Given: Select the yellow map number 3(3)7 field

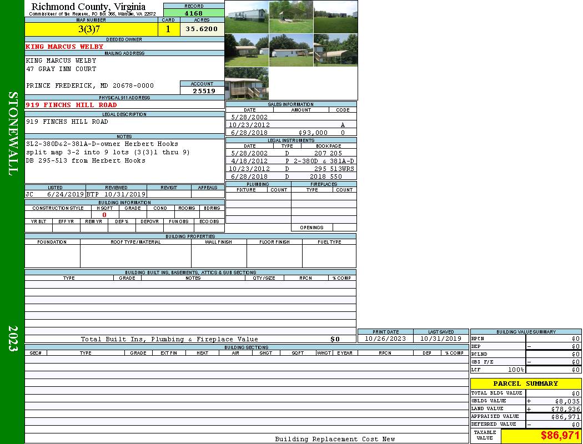Looking at the screenshot, I should [91, 29].
